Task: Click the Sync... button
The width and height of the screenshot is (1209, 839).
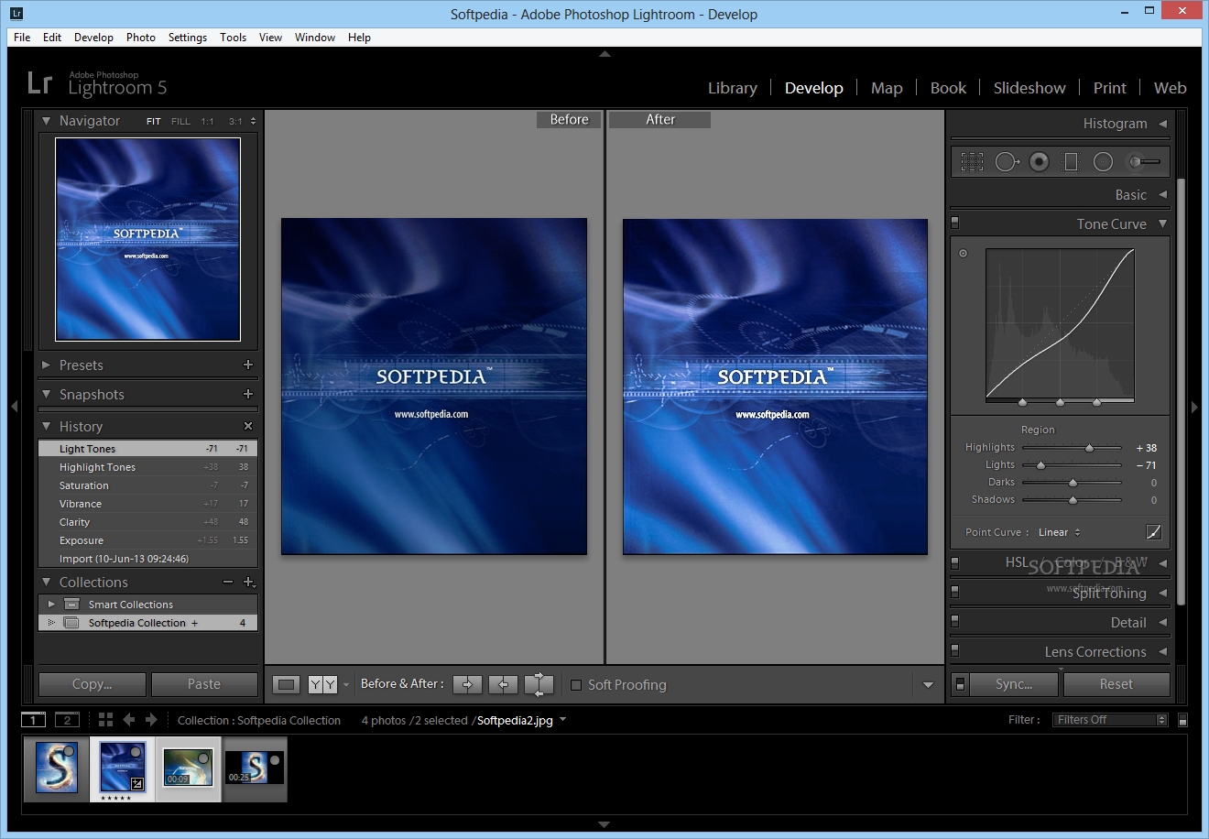Action: point(1014,684)
